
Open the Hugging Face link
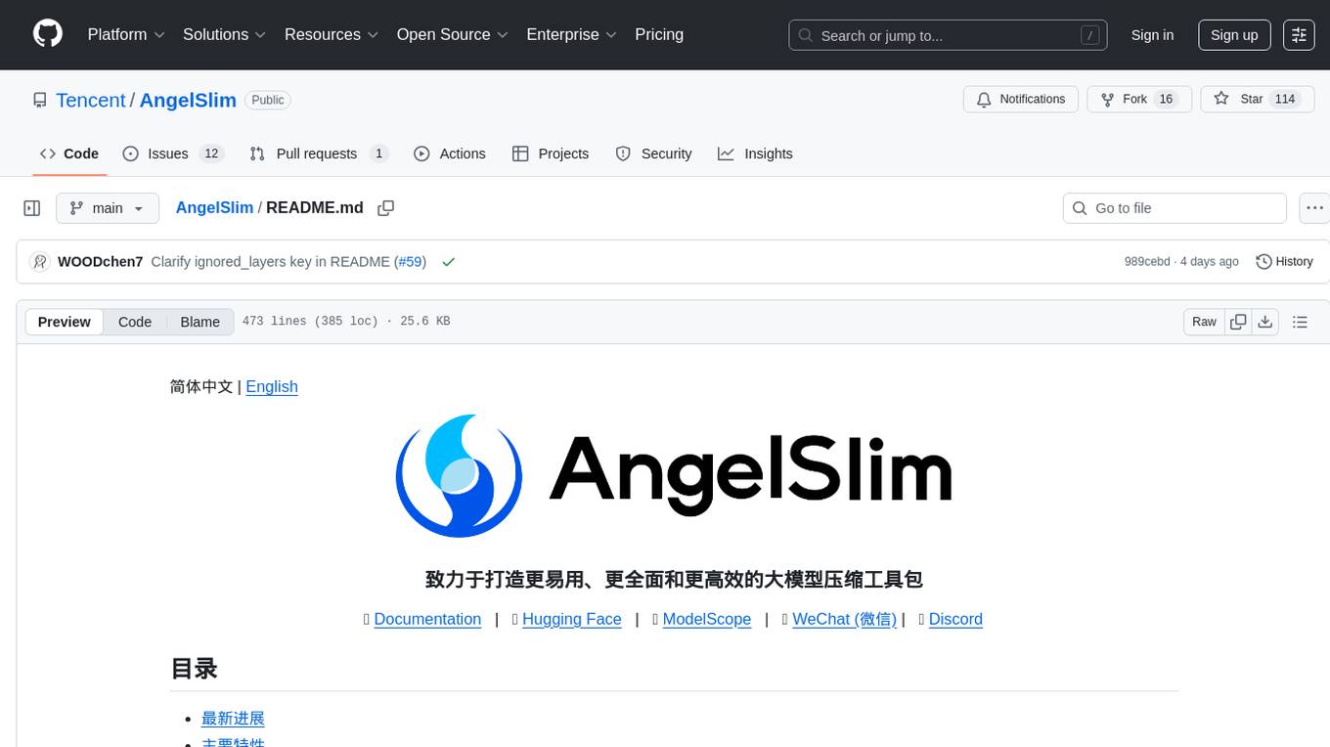coord(572,619)
